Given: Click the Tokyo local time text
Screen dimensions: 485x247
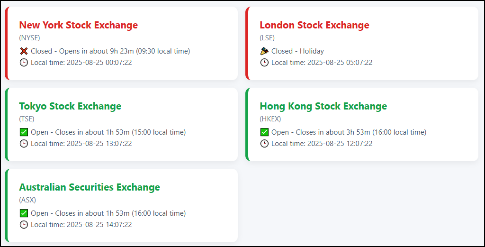Looking at the screenshot, I should [81, 144].
